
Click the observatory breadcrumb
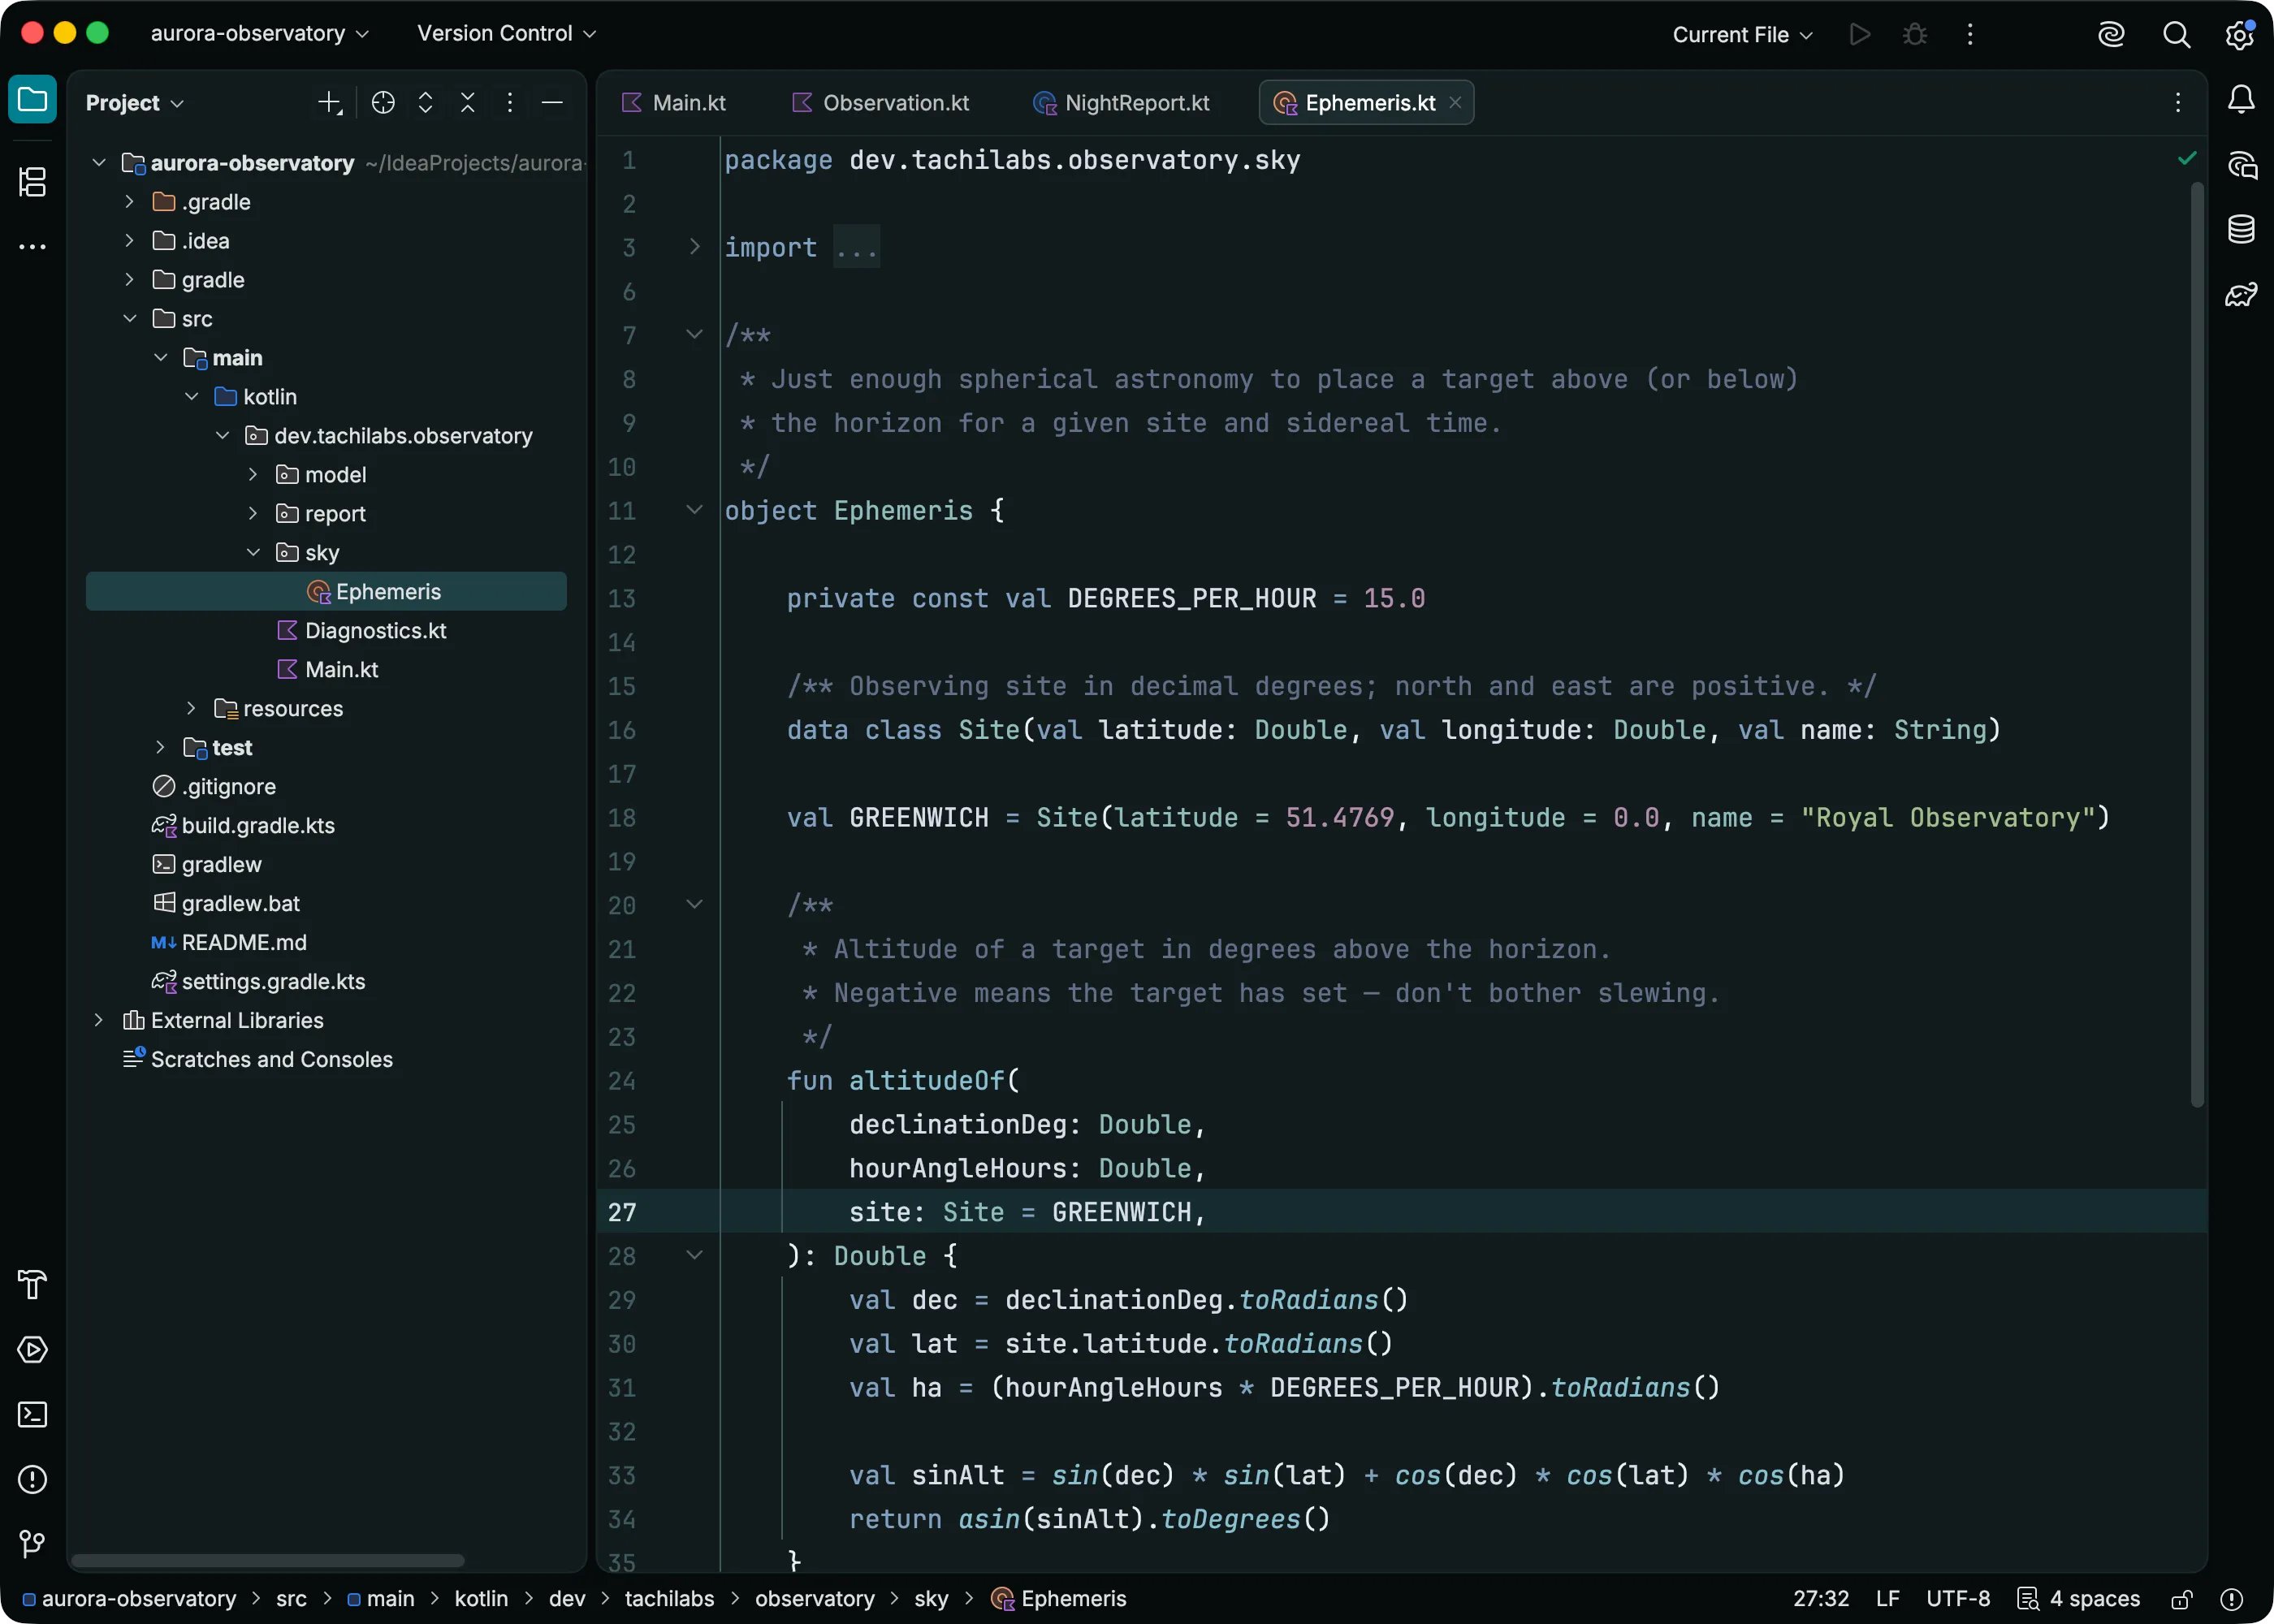(815, 1600)
